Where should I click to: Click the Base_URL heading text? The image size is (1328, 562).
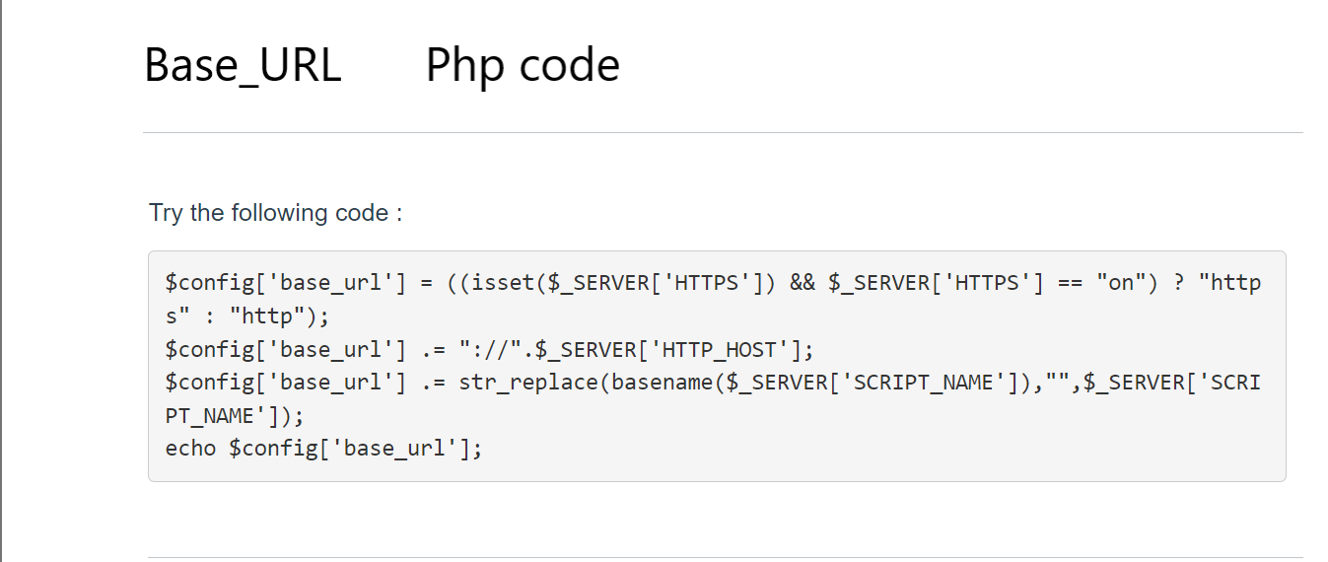coord(243,66)
